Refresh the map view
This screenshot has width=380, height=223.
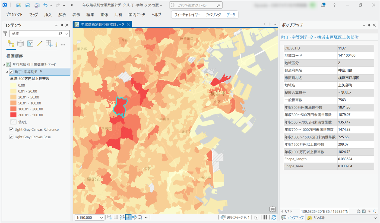point(274,217)
